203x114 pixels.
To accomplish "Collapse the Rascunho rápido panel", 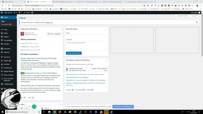I will (x=106, y=29).
